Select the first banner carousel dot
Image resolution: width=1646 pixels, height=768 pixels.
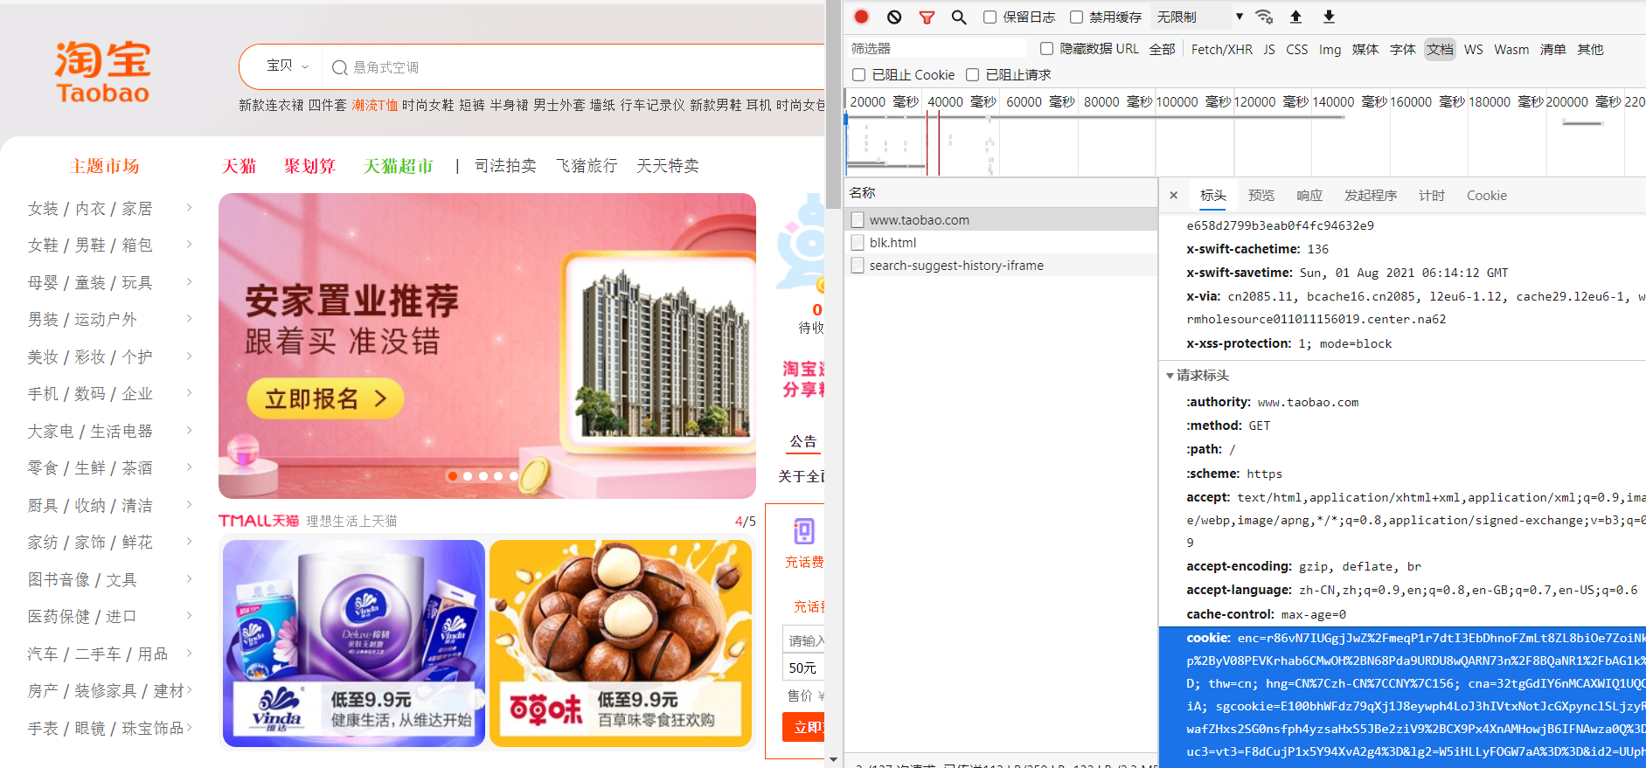pyautogui.click(x=452, y=476)
